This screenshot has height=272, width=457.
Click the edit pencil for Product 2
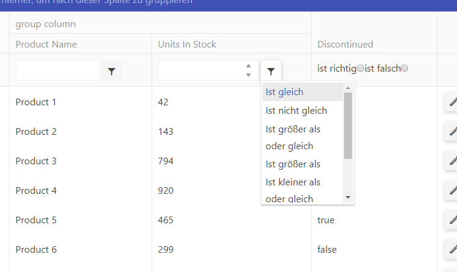point(452,132)
